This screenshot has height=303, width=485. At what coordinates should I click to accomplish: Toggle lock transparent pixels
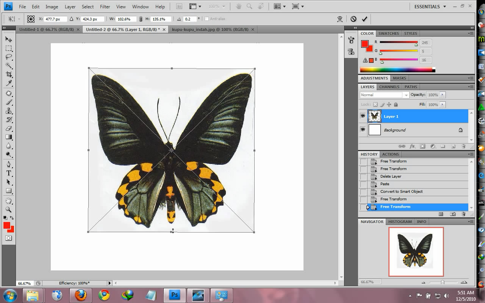375,105
